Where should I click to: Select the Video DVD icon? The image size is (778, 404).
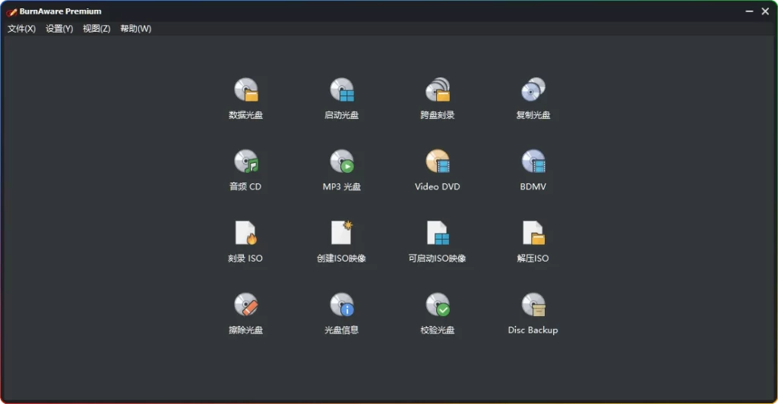[x=438, y=161]
